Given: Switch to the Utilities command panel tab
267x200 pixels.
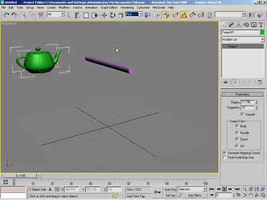Looking at the screenshot, I should [x=261, y=25].
